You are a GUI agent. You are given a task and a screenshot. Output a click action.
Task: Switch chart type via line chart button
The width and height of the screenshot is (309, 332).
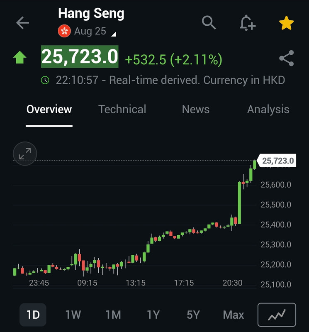pos(277,315)
